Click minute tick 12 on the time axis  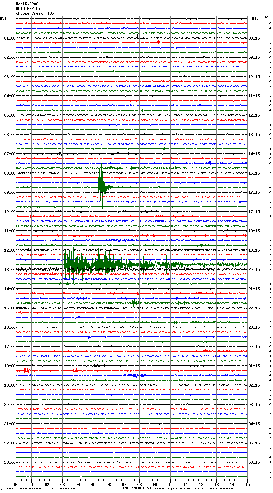pyautogui.click(x=201, y=484)
